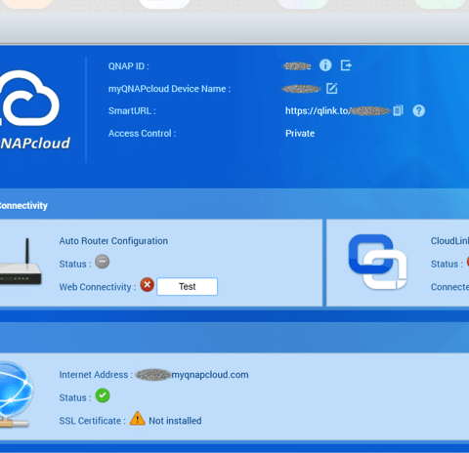This screenshot has height=453, width=469.
Task: Click the Connectivity section header
Action: click(x=23, y=206)
